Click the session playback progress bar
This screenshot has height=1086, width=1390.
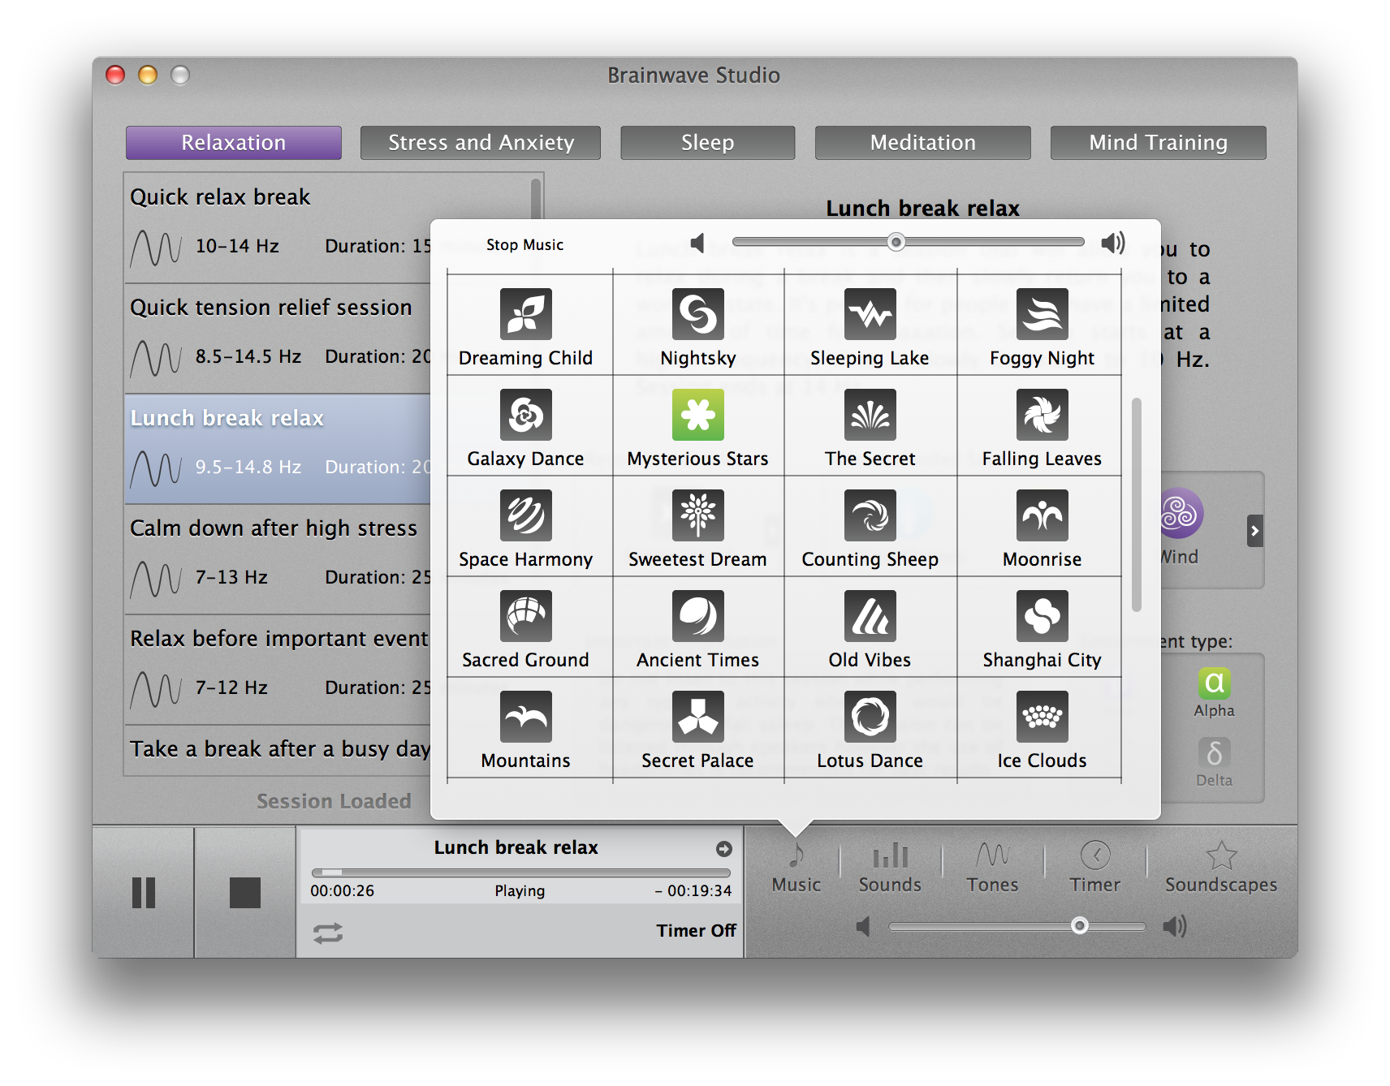tap(521, 873)
